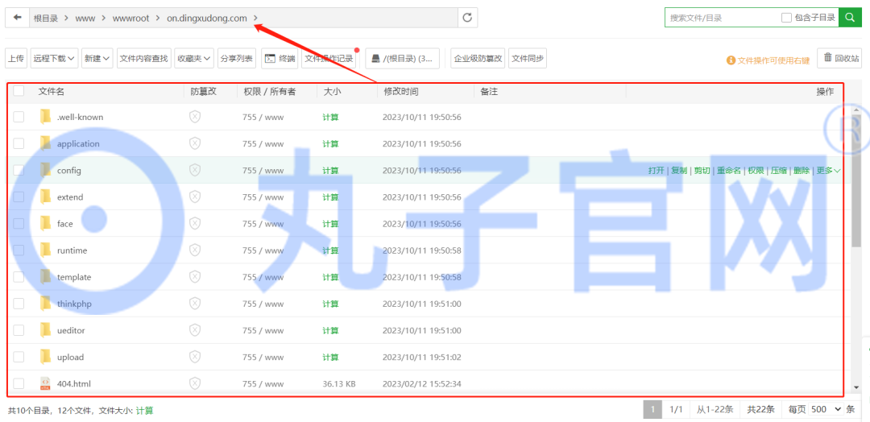Click the green search magnifier button
Image resolution: width=870 pixels, height=422 pixels.
coord(850,18)
